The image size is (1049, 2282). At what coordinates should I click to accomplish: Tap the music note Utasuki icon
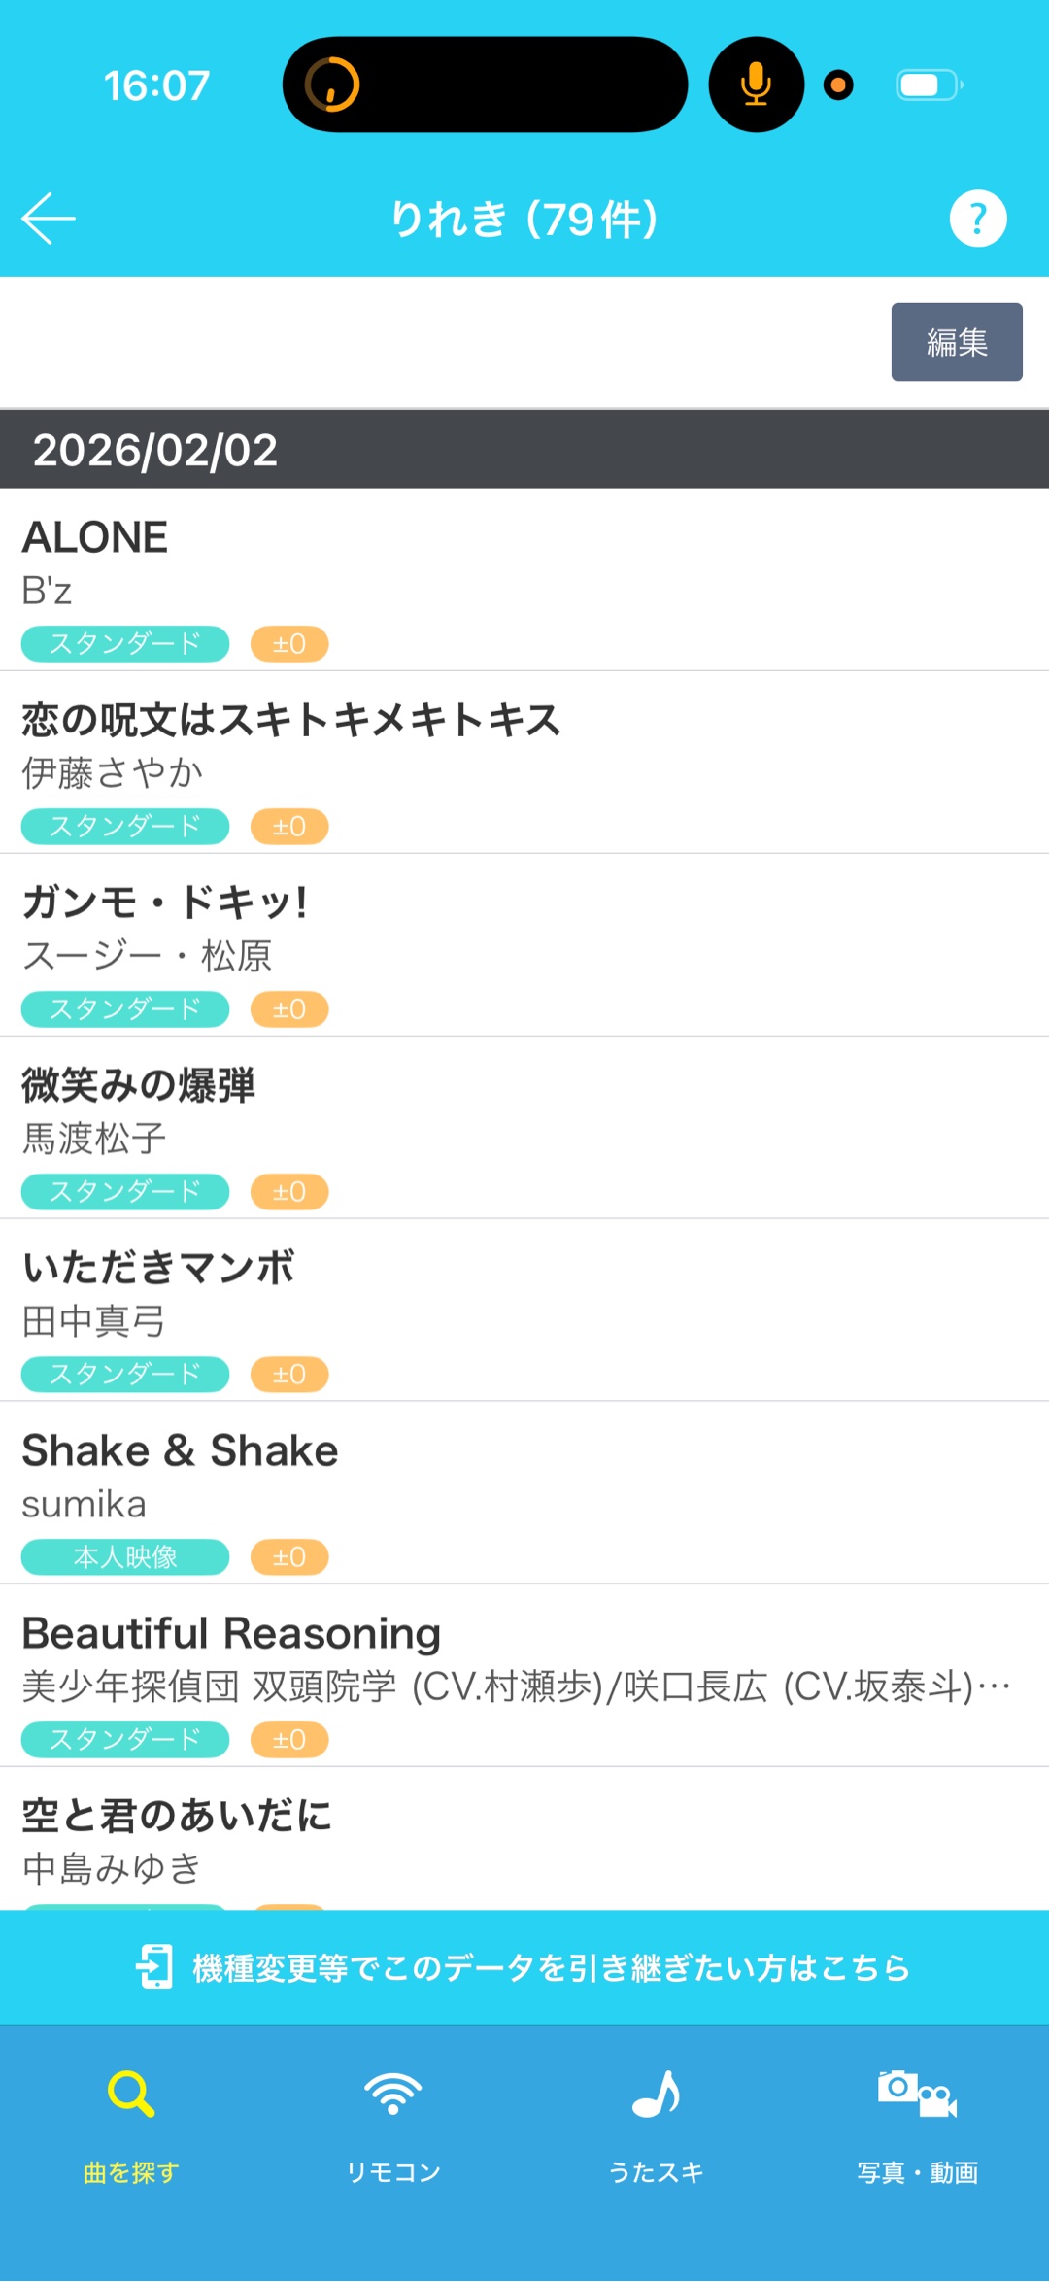(x=656, y=2094)
